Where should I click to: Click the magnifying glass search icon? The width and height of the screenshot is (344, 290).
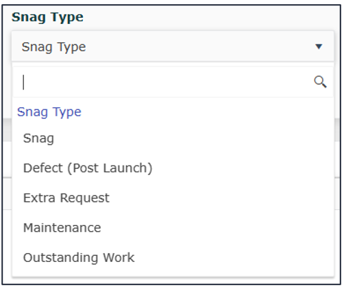pyautogui.click(x=320, y=82)
